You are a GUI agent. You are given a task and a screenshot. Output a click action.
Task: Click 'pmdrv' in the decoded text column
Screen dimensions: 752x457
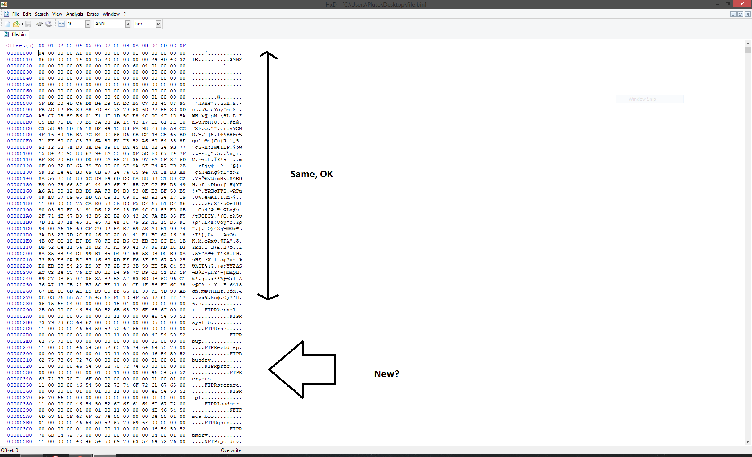tap(200, 435)
